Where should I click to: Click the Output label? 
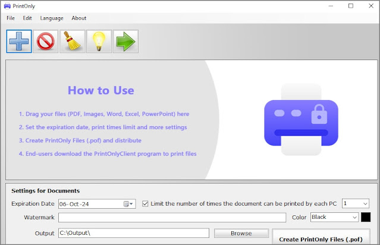click(x=45, y=233)
